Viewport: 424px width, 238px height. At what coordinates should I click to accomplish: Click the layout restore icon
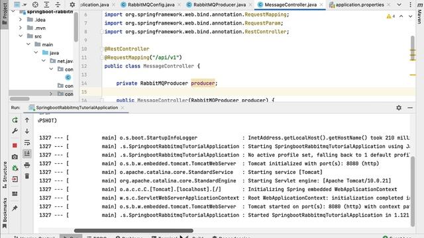point(15,194)
